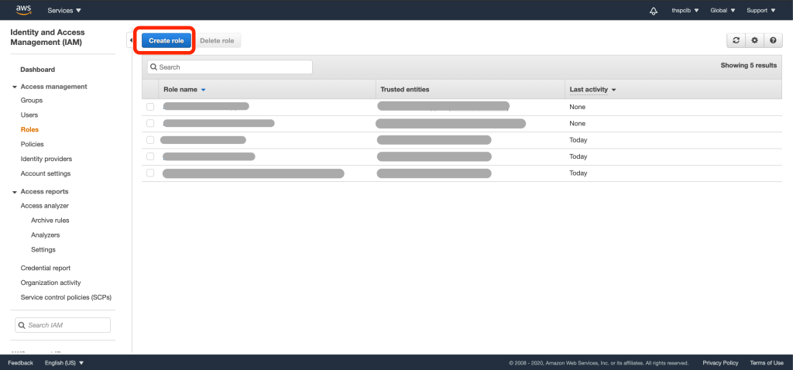Open the Privacy Policy link

[720, 362]
